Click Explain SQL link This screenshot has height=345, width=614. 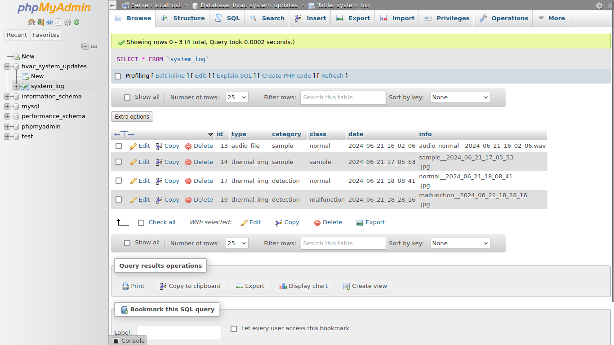click(x=234, y=76)
